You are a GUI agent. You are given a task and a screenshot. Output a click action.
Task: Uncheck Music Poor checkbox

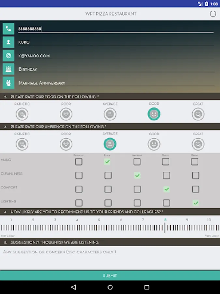[x=107, y=162]
